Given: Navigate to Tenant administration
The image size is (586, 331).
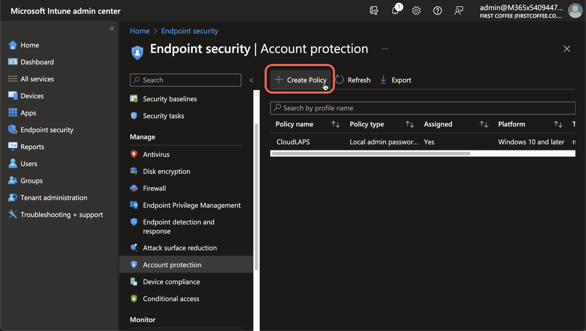Looking at the screenshot, I should (54, 197).
